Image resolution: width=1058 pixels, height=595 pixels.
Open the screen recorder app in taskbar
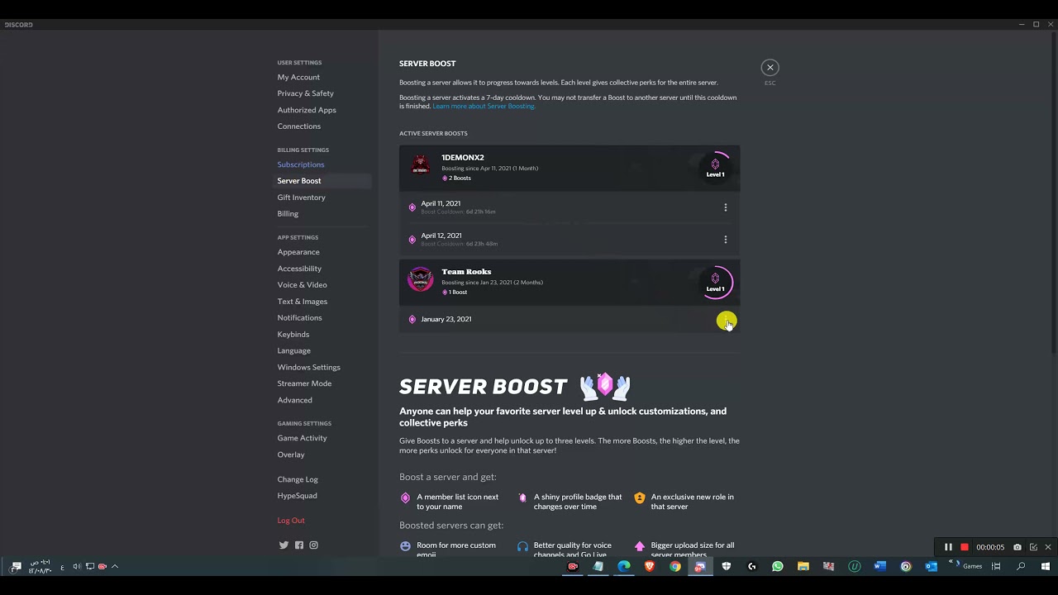[x=573, y=566]
